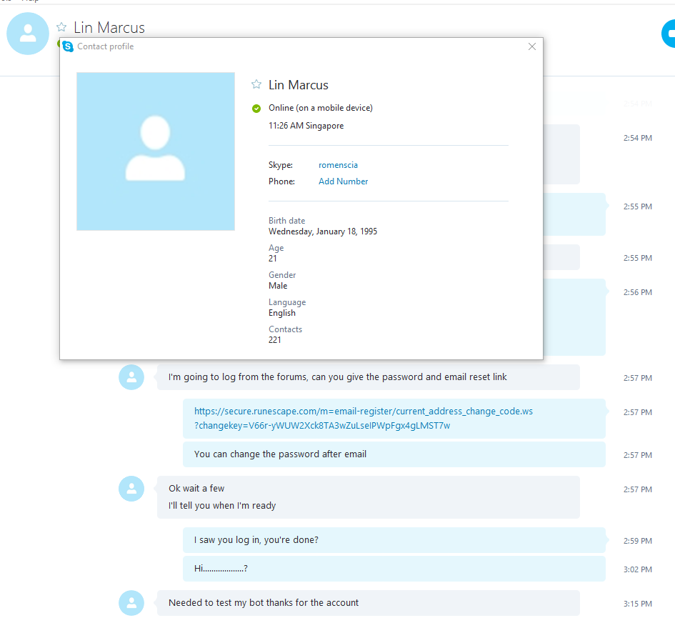Select the 'Hi..................?' message bubble

coord(394,569)
